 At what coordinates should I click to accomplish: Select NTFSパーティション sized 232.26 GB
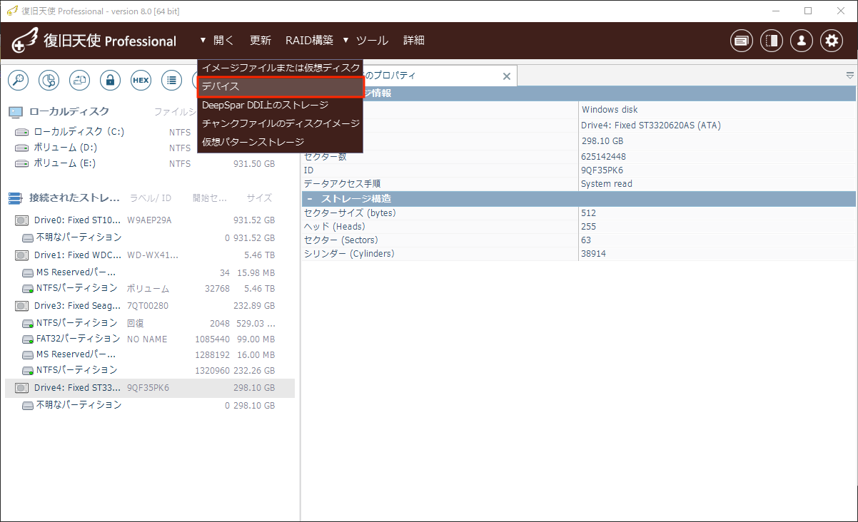pos(150,370)
